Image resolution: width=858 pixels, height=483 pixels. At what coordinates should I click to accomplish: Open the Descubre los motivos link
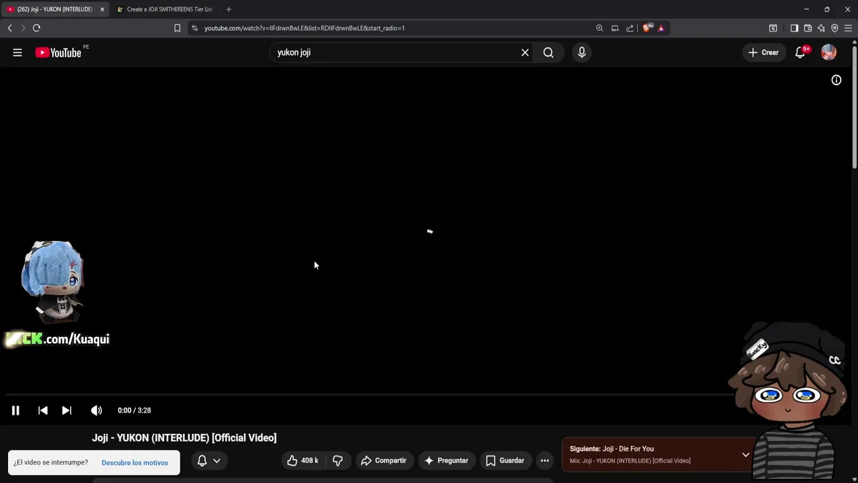(x=135, y=462)
